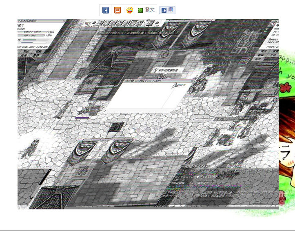The image size is (295, 231).
Task: Share the post via the orange Plurk icon
Action: click(118, 10)
